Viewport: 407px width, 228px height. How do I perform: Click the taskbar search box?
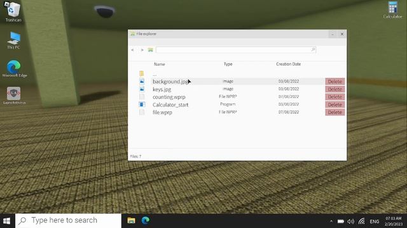point(68,220)
